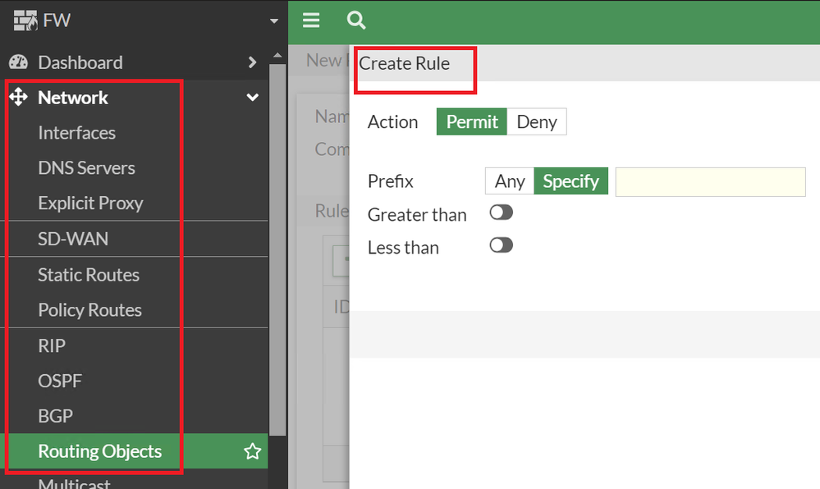Image resolution: width=820 pixels, height=489 pixels.
Task: Choose Any for the Prefix
Action: pyautogui.click(x=510, y=181)
